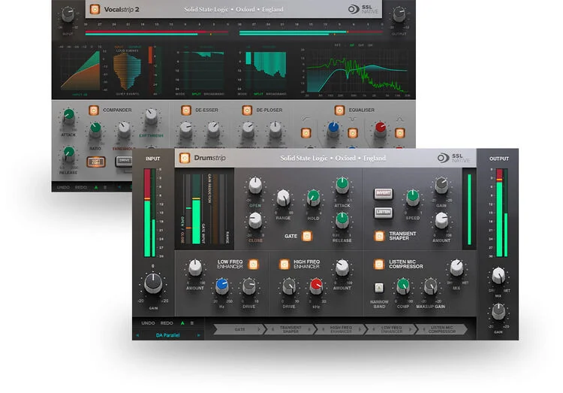Open the DA Parallel preset dropdown

(169, 334)
